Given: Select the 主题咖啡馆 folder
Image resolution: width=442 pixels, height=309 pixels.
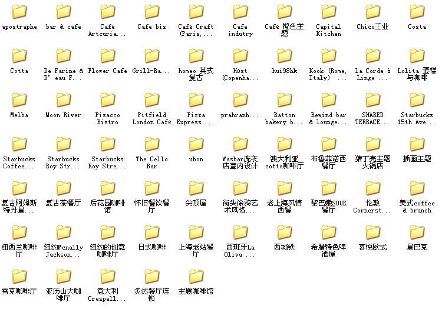Looking at the screenshot, I should [x=196, y=277].
